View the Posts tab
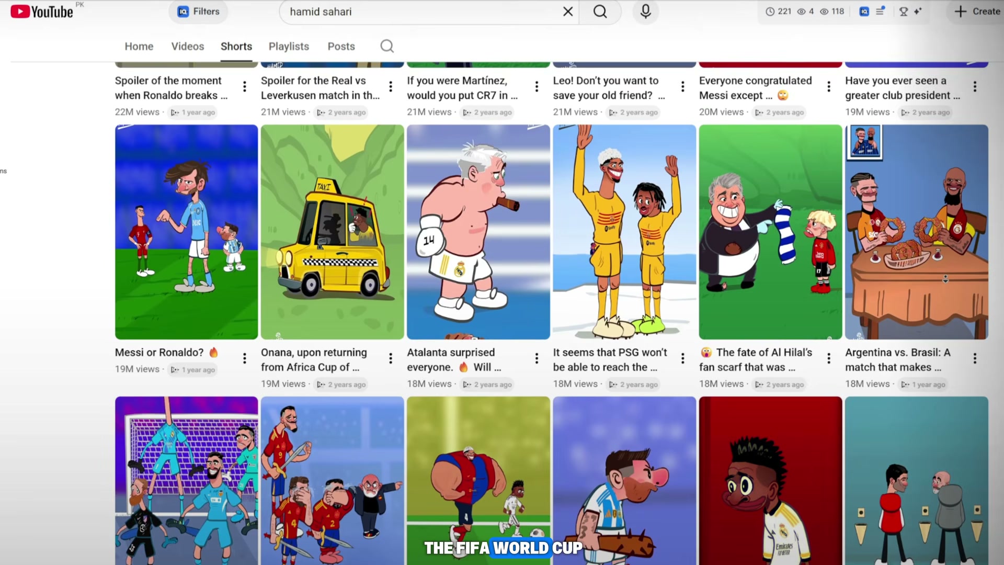 [341, 46]
